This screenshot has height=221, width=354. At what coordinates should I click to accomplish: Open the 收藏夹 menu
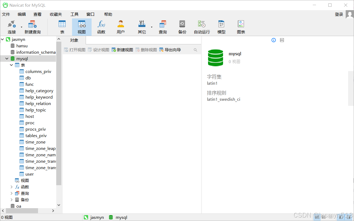pyautogui.click(x=56, y=14)
